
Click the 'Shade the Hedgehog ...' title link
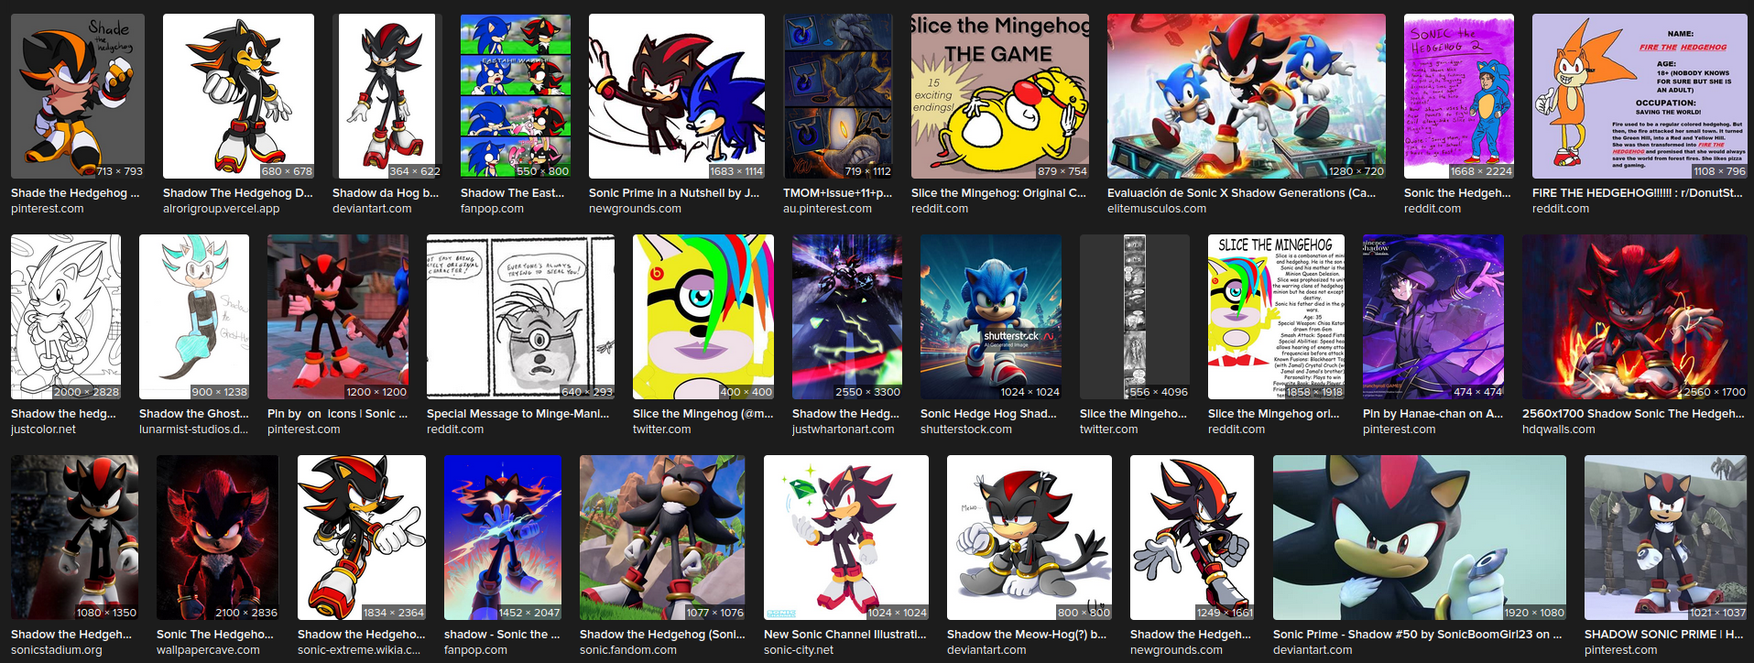[75, 193]
